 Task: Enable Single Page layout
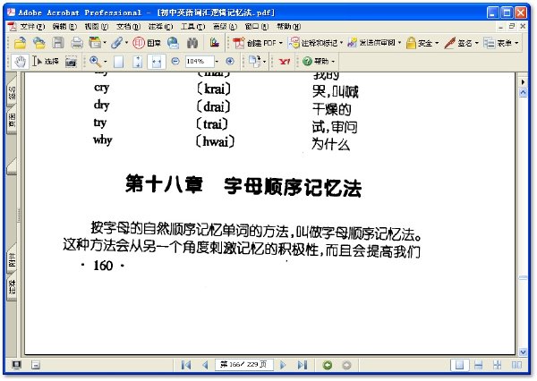click(459, 365)
